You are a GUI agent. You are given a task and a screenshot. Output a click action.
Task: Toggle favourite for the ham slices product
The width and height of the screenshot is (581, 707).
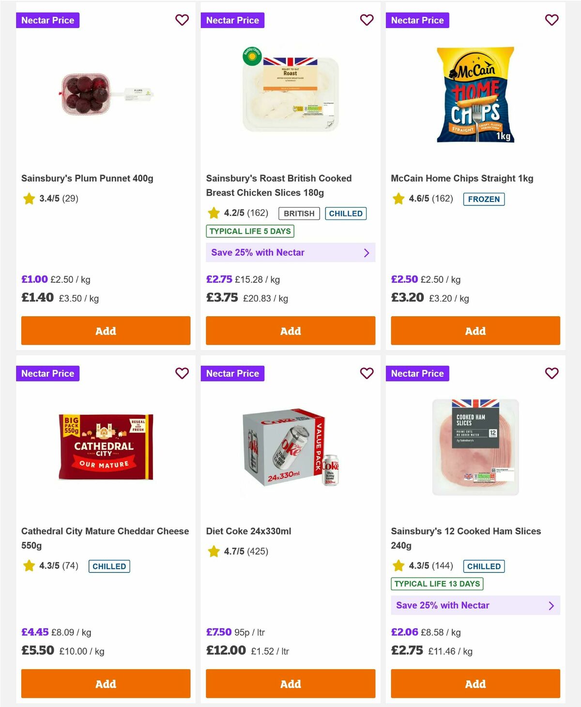[551, 373]
